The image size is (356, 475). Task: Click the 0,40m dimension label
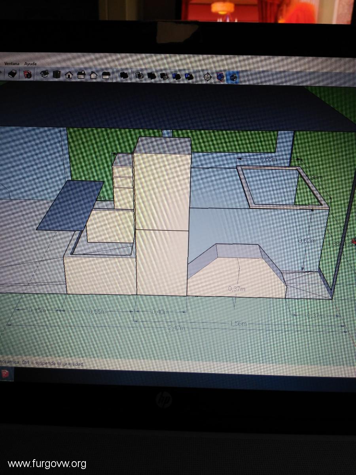tap(160, 312)
